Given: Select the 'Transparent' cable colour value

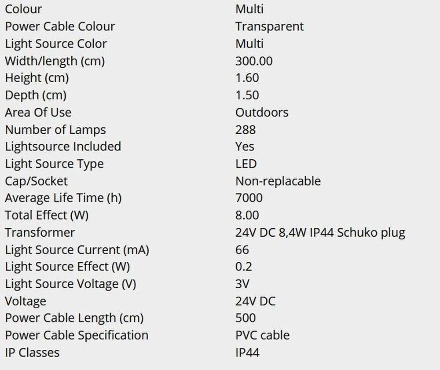Looking at the screenshot, I should tap(269, 26).
